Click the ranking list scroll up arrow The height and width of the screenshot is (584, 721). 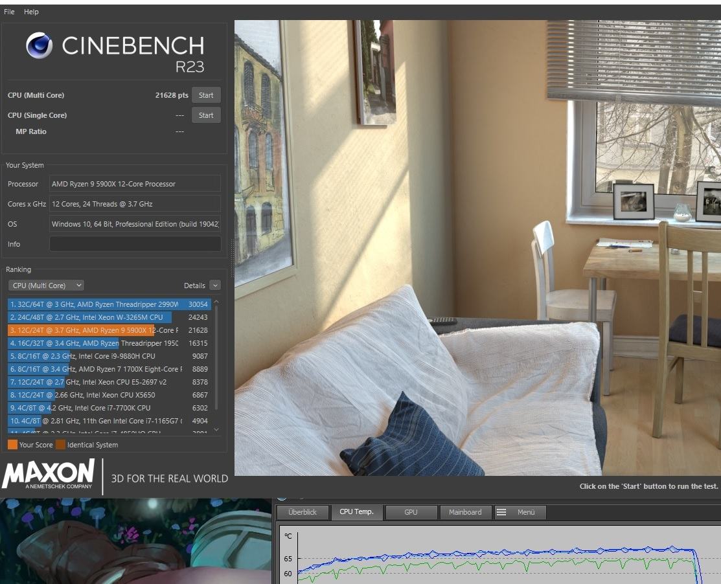tap(216, 302)
